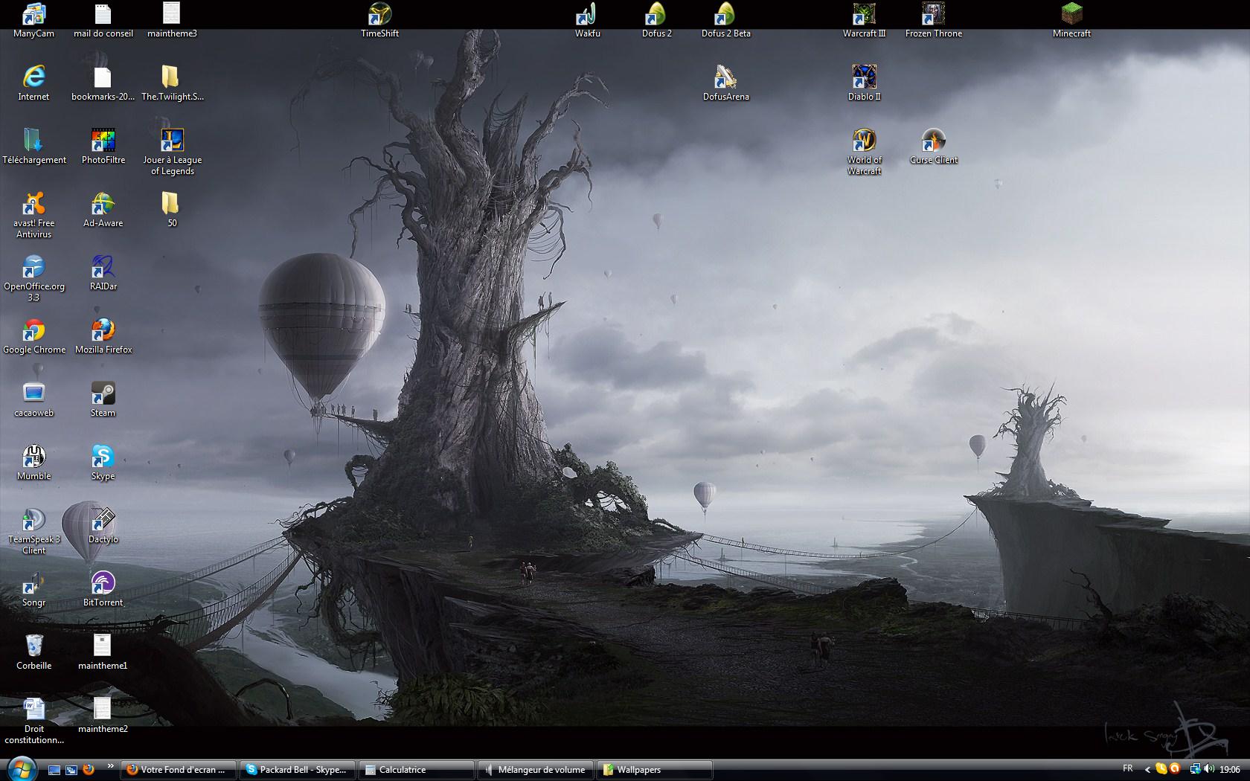This screenshot has width=1250, height=781.
Task: Open the BitTorrent desktop shortcut
Action: (x=103, y=583)
